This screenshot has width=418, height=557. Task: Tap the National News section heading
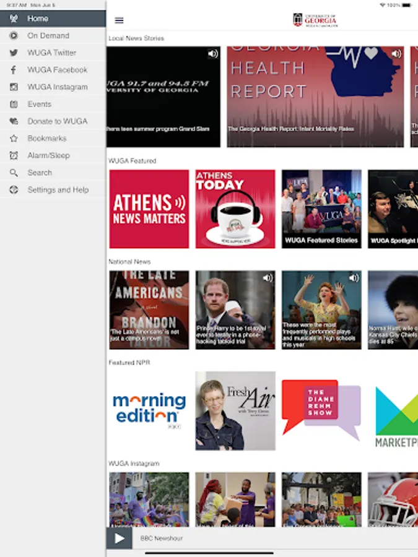click(x=129, y=262)
